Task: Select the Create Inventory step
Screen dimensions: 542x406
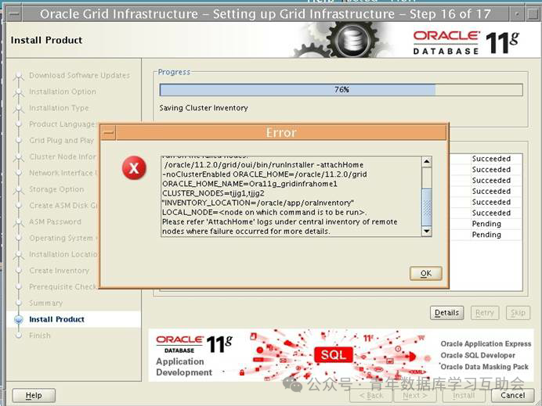Action: tap(59, 271)
